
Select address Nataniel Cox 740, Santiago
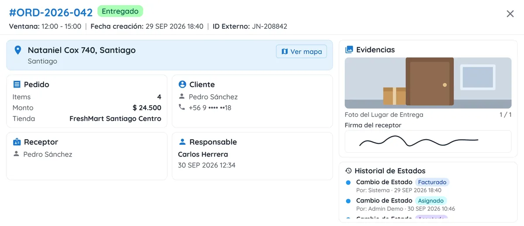click(82, 50)
